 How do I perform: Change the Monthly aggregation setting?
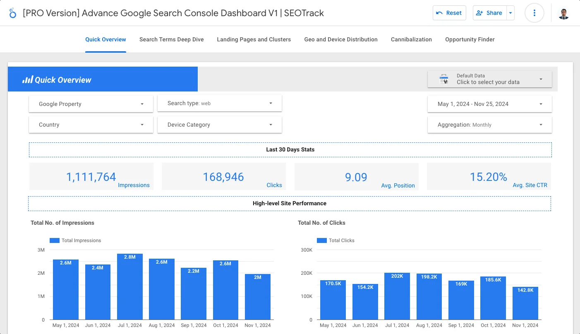click(489, 125)
